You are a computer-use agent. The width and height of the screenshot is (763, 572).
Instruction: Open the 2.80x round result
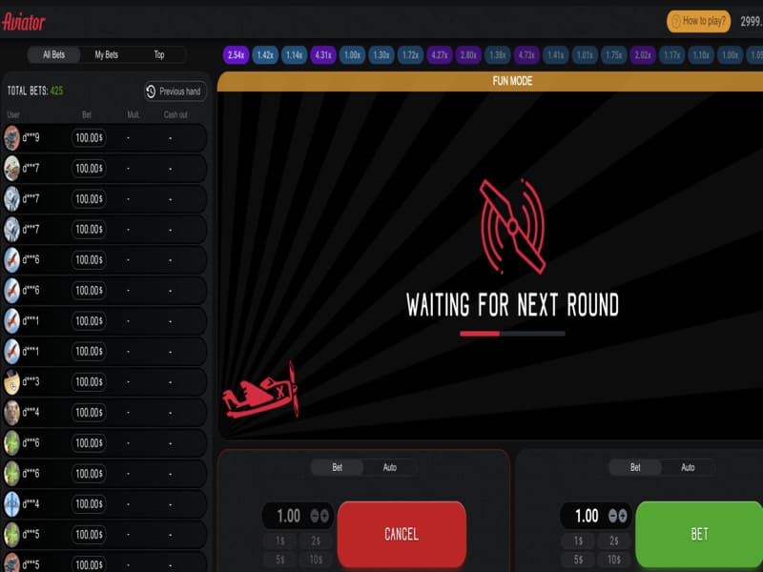tap(468, 55)
